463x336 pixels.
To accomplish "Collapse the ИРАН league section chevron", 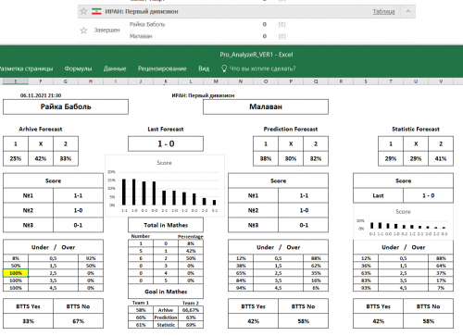I will pos(408,11).
